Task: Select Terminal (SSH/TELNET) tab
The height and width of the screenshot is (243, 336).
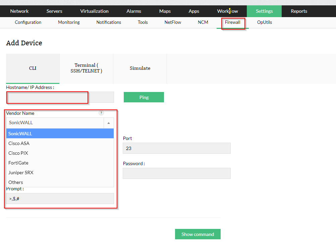Action: 87,68
